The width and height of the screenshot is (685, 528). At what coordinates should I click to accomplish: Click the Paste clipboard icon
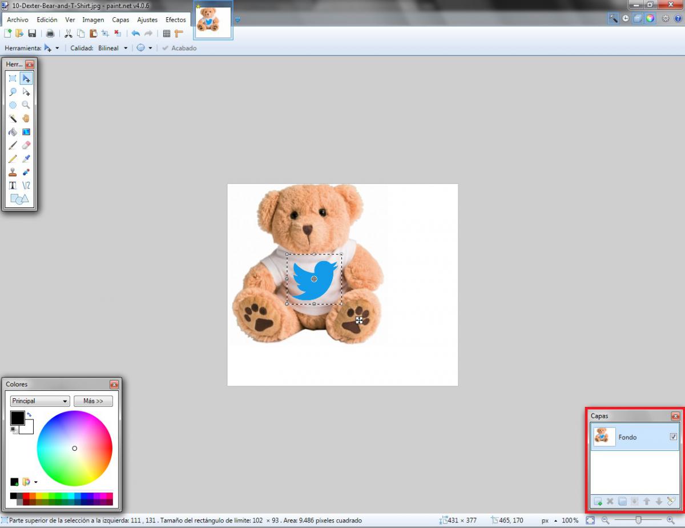[x=93, y=34]
